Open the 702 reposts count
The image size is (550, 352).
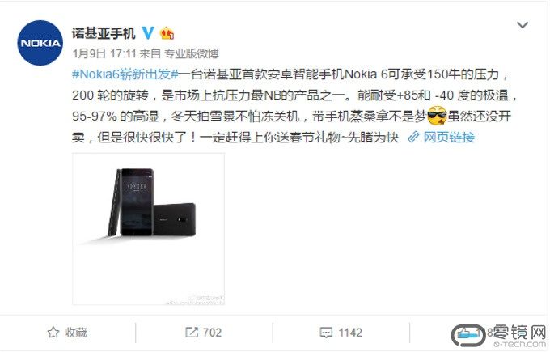click(x=212, y=333)
